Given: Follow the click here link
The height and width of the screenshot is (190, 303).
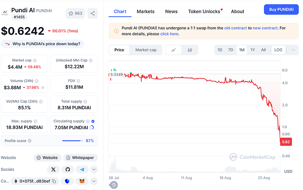Looking at the screenshot, I should pos(169,34).
